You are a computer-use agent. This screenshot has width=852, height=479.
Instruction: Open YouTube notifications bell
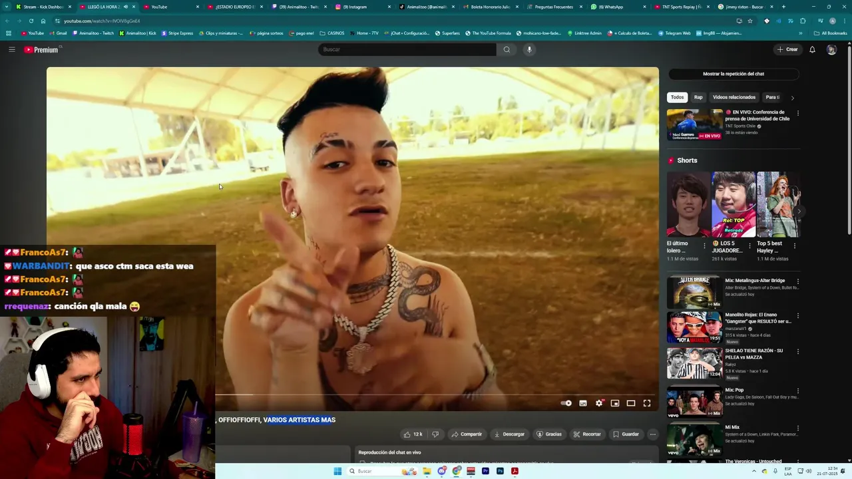812,49
